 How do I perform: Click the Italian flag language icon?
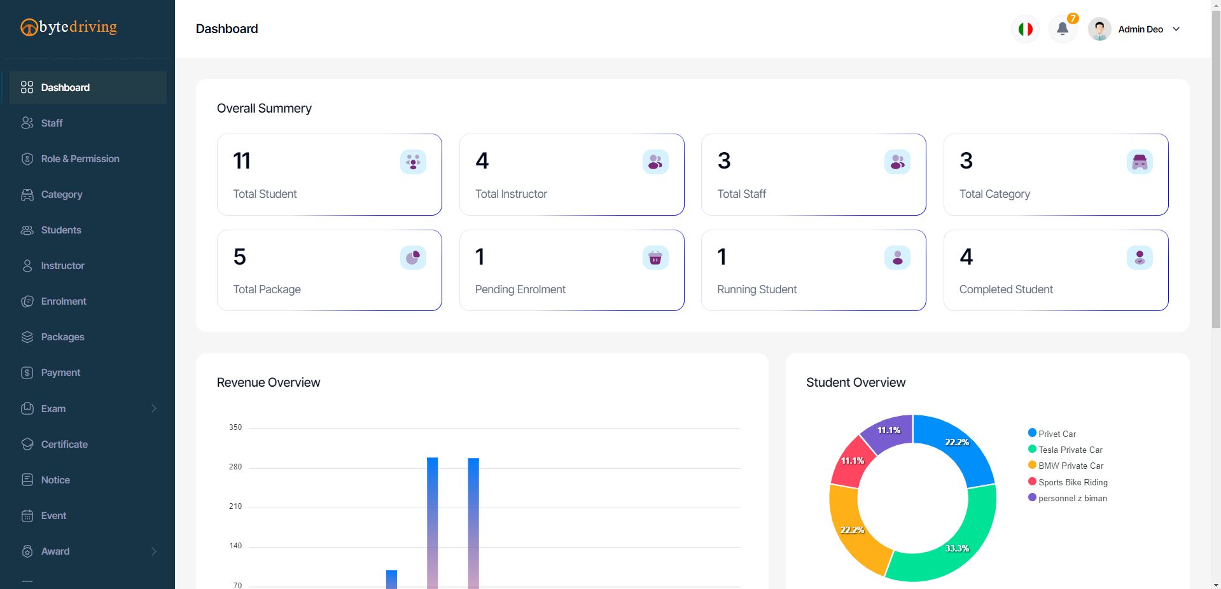[1025, 29]
